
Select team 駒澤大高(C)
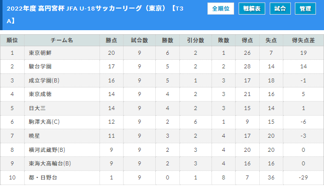point(44,122)
